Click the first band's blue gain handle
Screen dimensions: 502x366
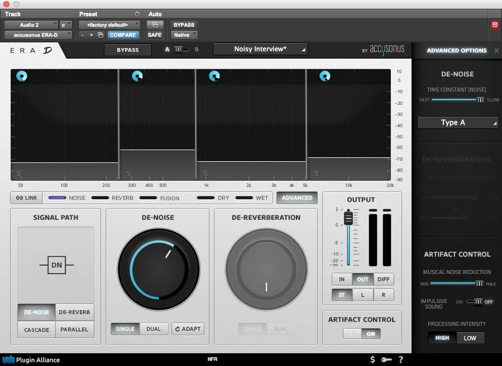click(22, 76)
